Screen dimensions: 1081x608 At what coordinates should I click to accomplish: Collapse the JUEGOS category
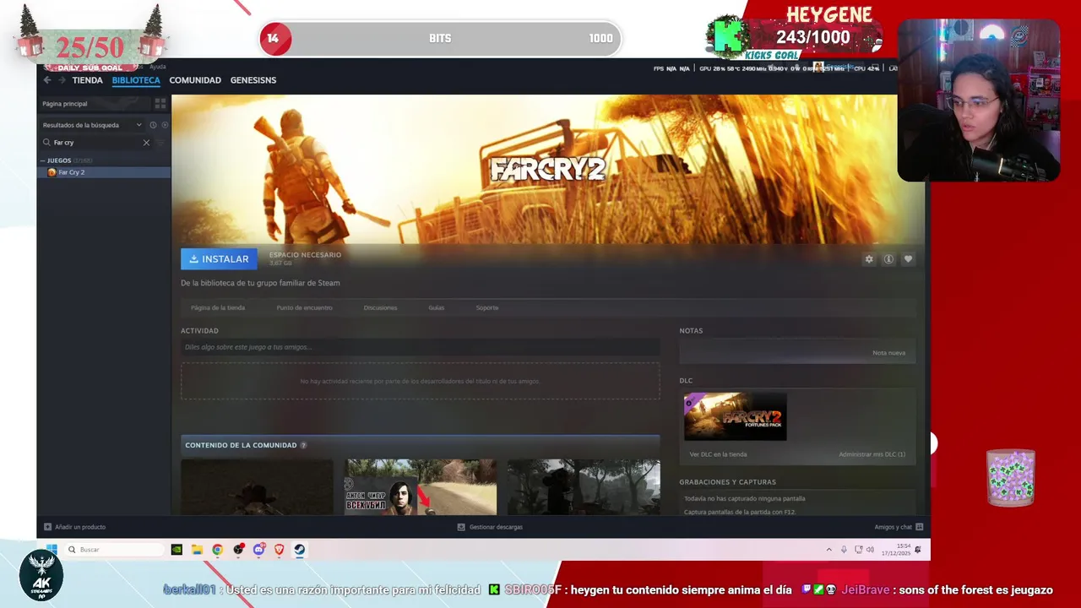click(42, 160)
